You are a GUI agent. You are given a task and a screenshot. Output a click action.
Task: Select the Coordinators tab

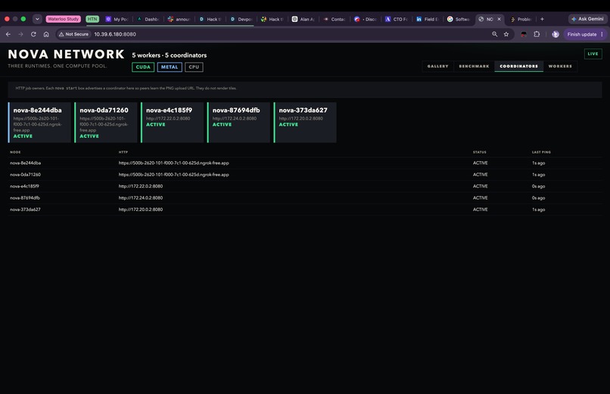coord(518,66)
